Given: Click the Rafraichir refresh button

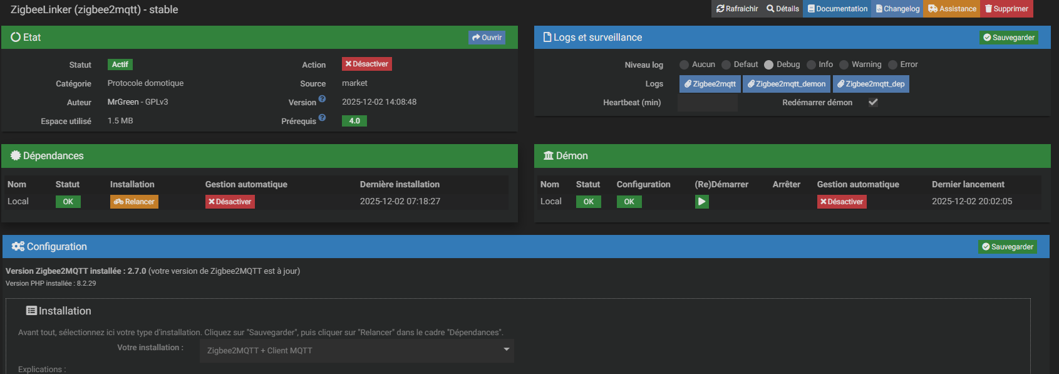Looking at the screenshot, I should click(736, 9).
